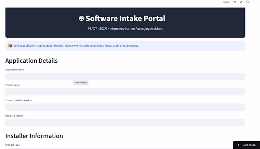Image resolution: width=260 pixels, height=149 pixels.
Task: Click the Share button
Action: point(226,2)
